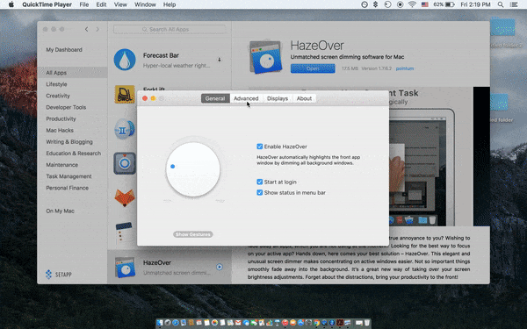Open Spotlight search magnifier icon
Screen dimensions: 527x329
coord(501,4)
